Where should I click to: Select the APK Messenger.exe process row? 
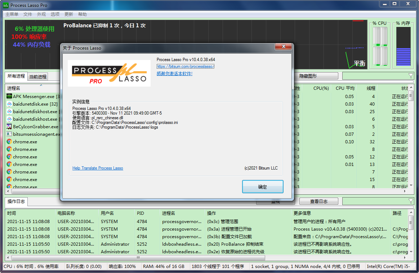tap(33, 96)
